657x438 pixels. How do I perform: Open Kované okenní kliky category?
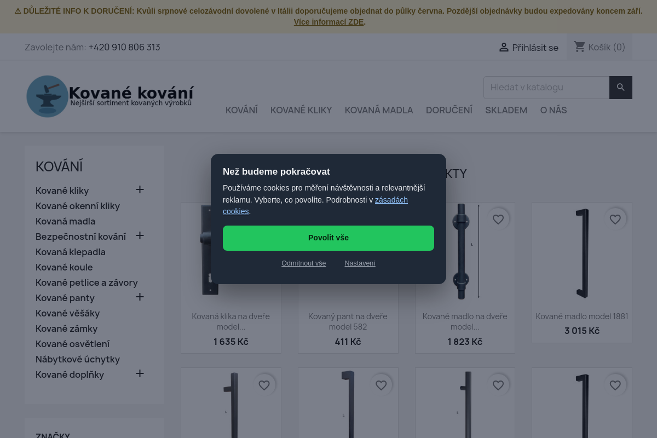coord(78,206)
